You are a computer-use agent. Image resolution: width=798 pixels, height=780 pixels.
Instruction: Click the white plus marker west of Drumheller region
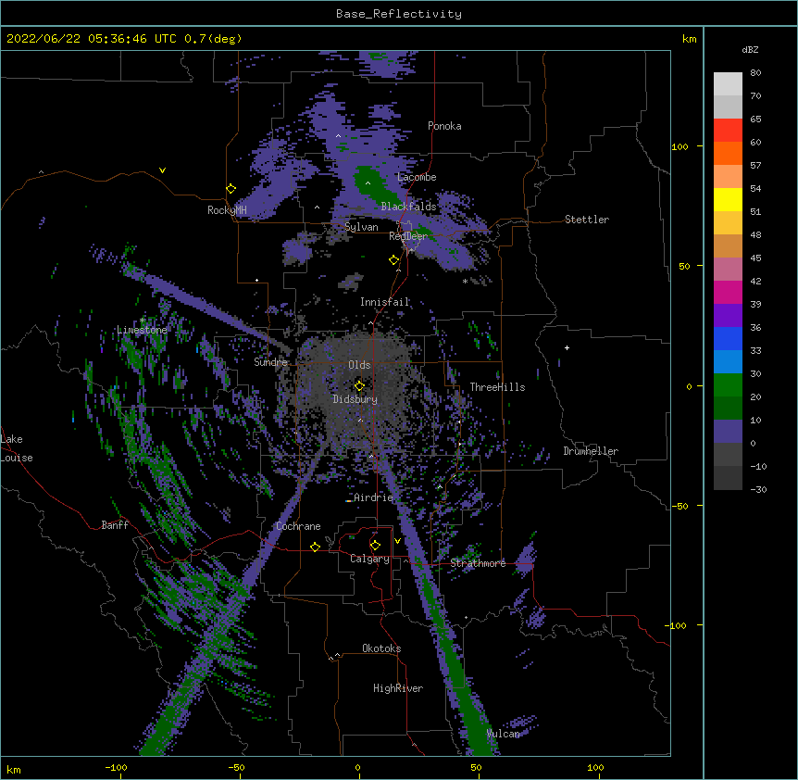tap(567, 347)
